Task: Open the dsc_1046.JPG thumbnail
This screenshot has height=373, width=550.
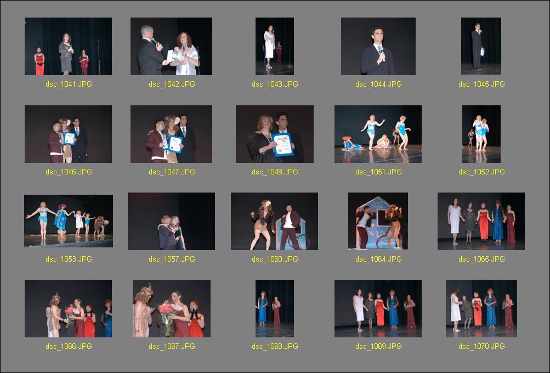Action: pyautogui.click(x=68, y=134)
